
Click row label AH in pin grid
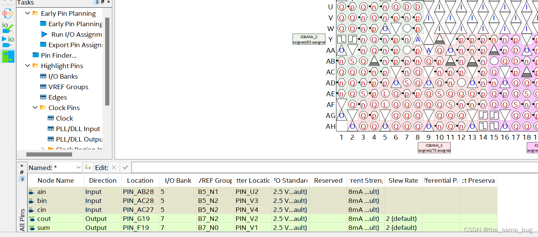point(331,126)
